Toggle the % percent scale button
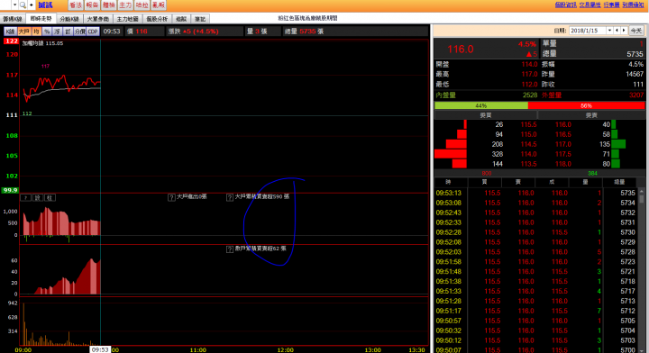649x353 pixels. [47, 32]
